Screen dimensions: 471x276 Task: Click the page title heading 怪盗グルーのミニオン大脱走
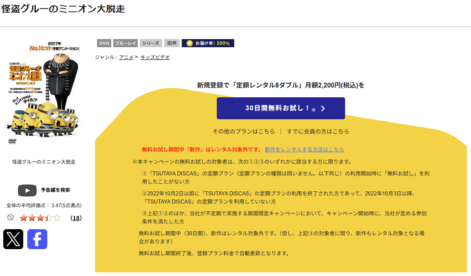pos(63,9)
